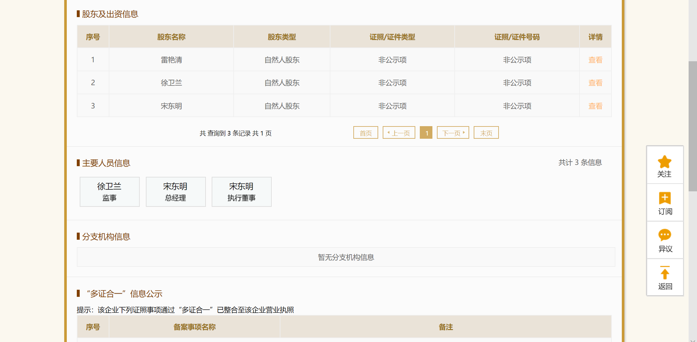Go to 首页 first page button
The width and height of the screenshot is (697, 342).
tap(366, 133)
